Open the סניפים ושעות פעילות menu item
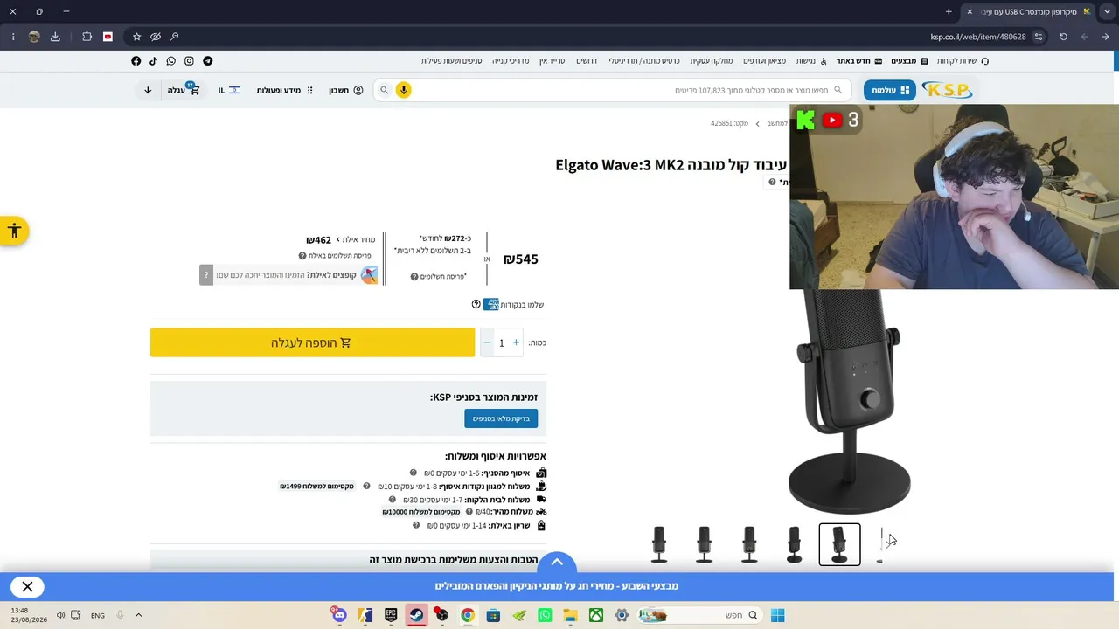1119x629 pixels. tap(451, 61)
